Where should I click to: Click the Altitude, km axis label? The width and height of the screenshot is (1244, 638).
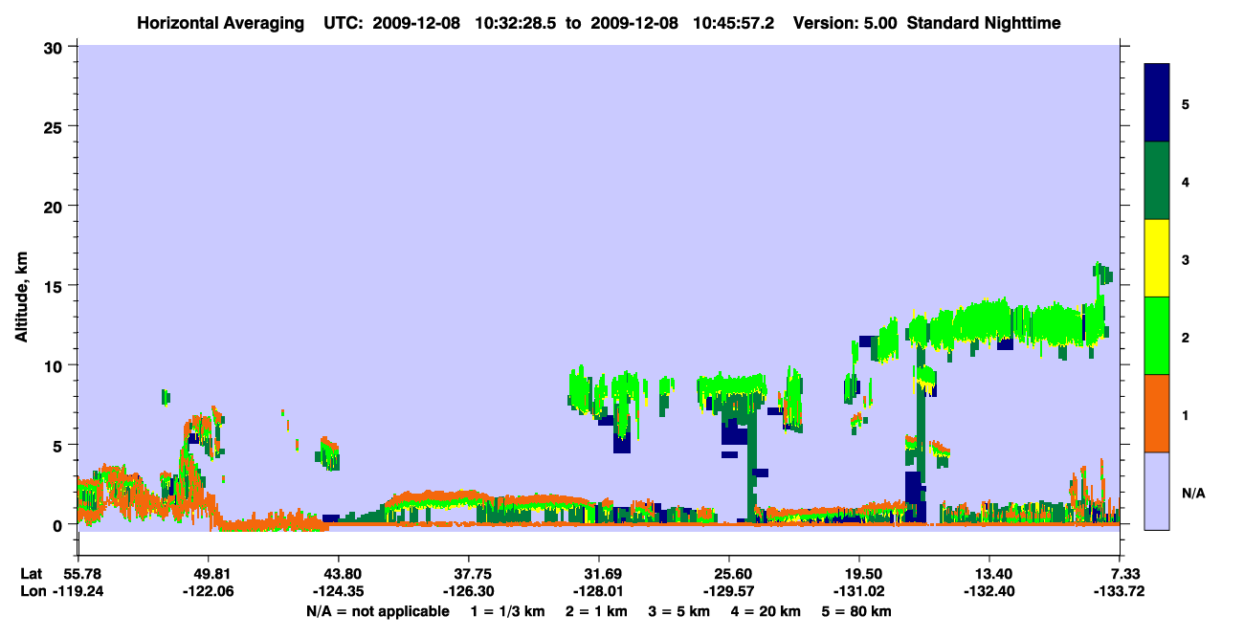click(21, 286)
